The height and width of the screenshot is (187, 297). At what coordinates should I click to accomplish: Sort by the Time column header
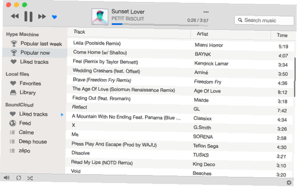point(282,35)
